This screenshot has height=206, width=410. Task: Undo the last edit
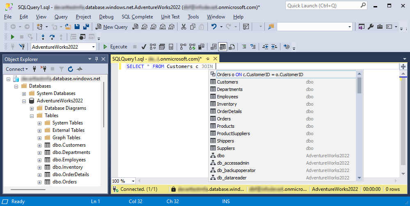tap(214, 27)
